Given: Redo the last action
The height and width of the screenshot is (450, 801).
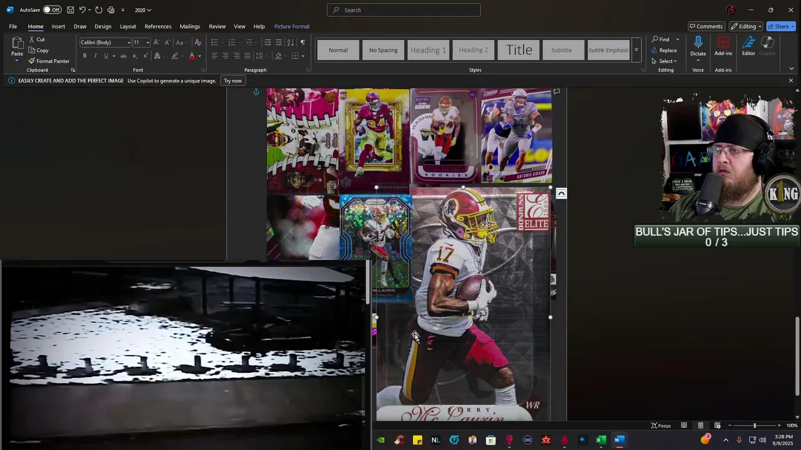Looking at the screenshot, I should [99, 10].
